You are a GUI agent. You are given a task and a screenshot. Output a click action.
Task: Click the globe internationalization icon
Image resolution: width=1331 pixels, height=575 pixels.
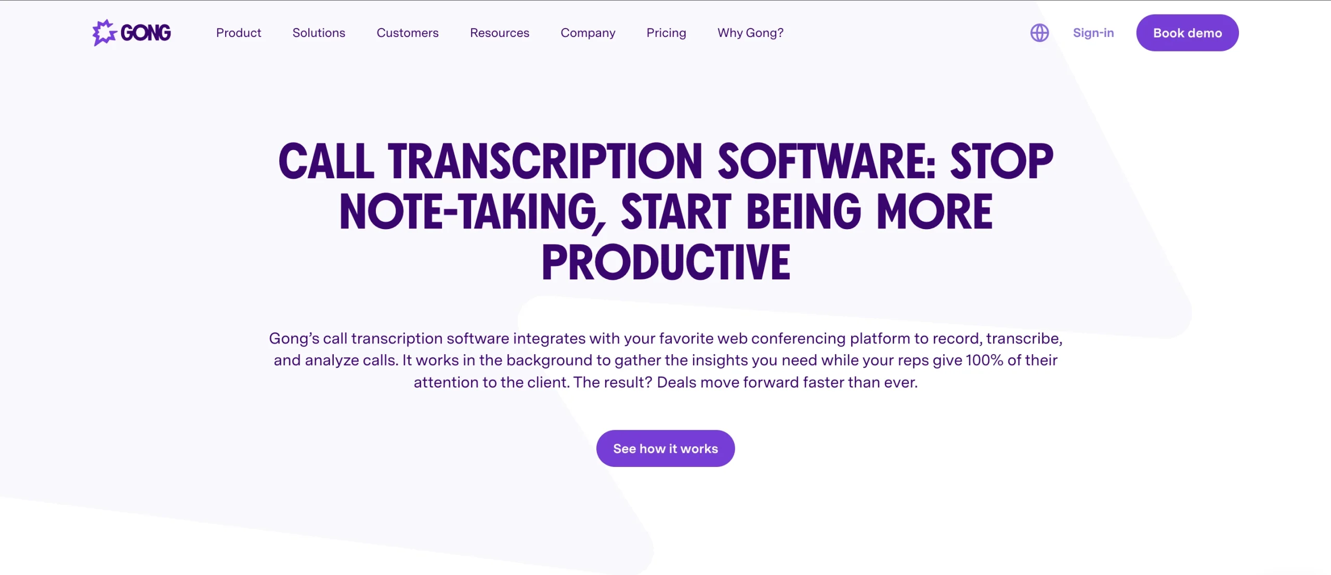(1039, 32)
